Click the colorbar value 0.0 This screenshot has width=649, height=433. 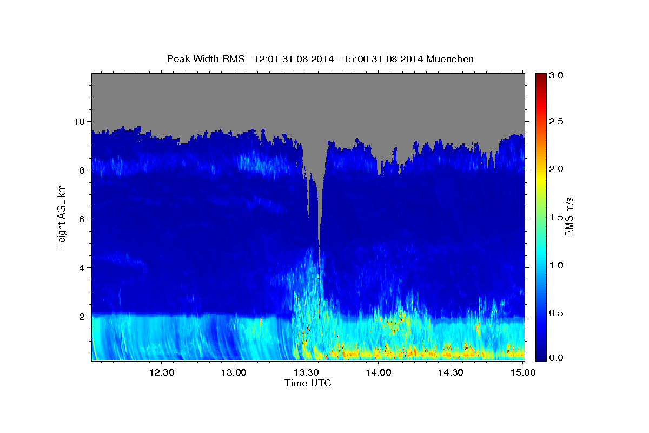pos(557,358)
